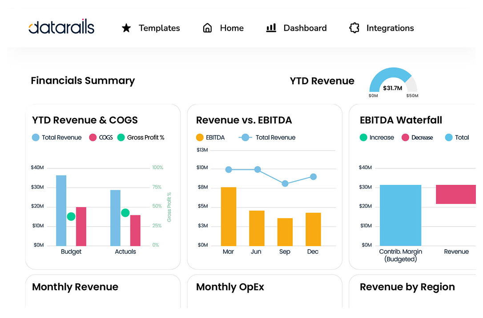Toggle the Total Revenue legend in YTD chart

click(56, 138)
